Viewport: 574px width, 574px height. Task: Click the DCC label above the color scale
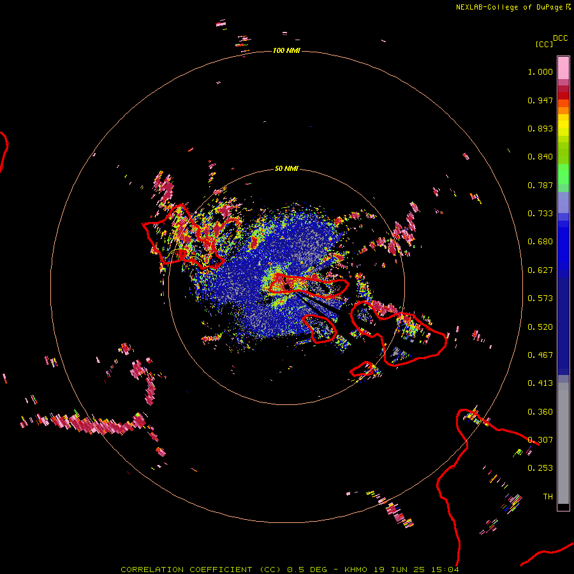[x=560, y=38]
